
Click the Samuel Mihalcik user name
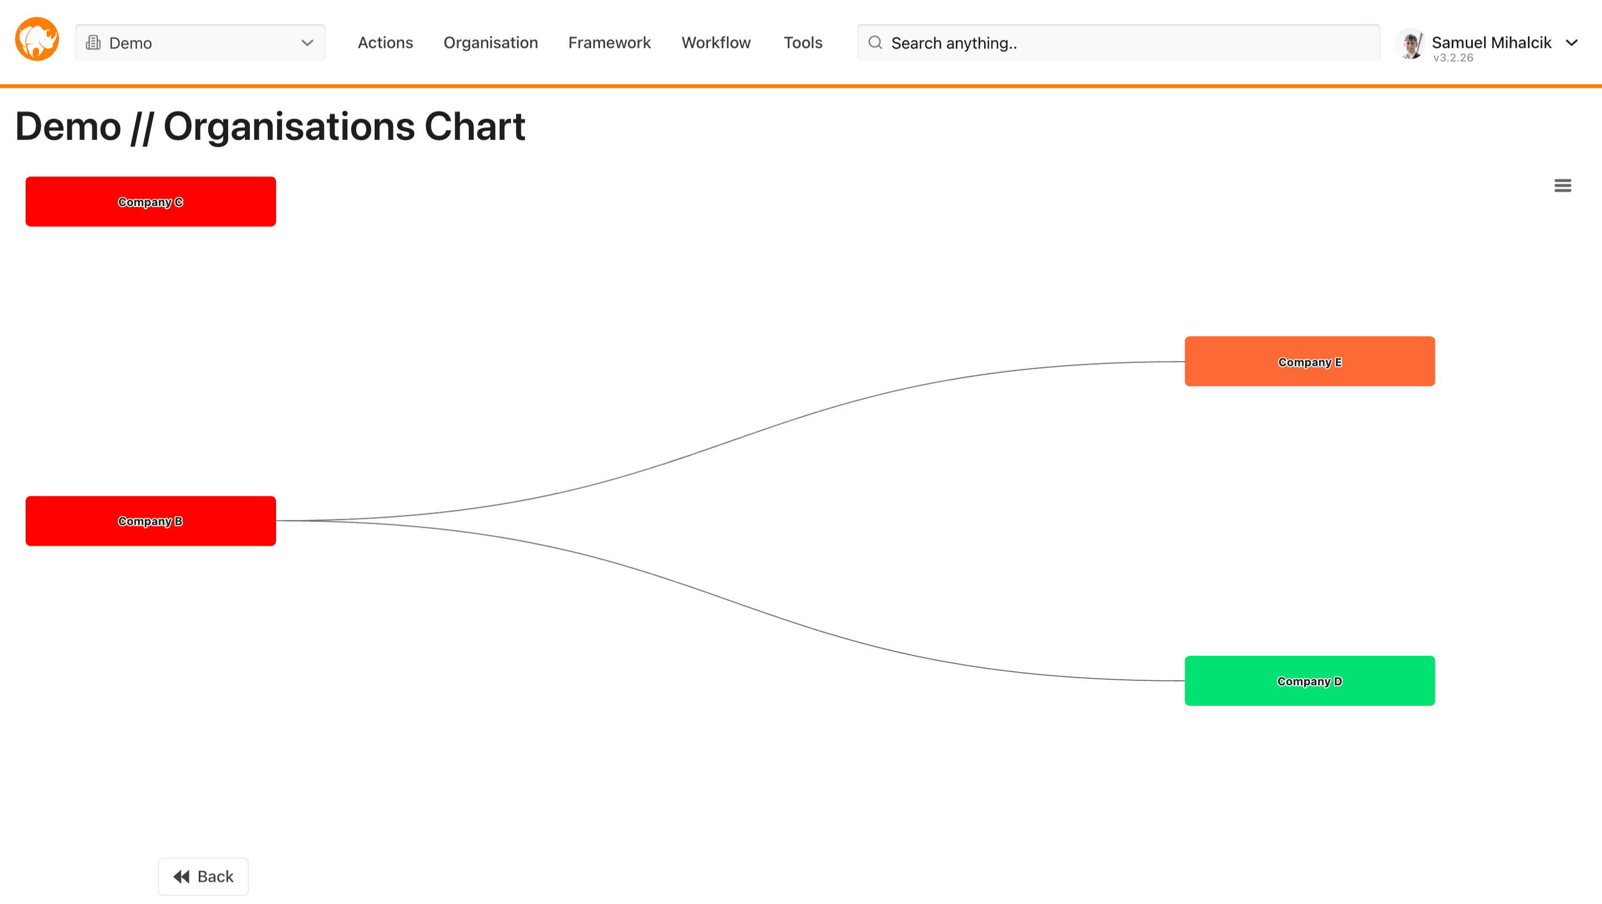click(x=1491, y=42)
